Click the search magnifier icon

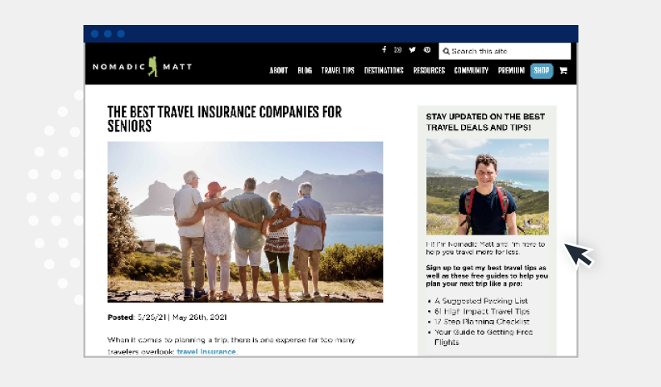(446, 51)
